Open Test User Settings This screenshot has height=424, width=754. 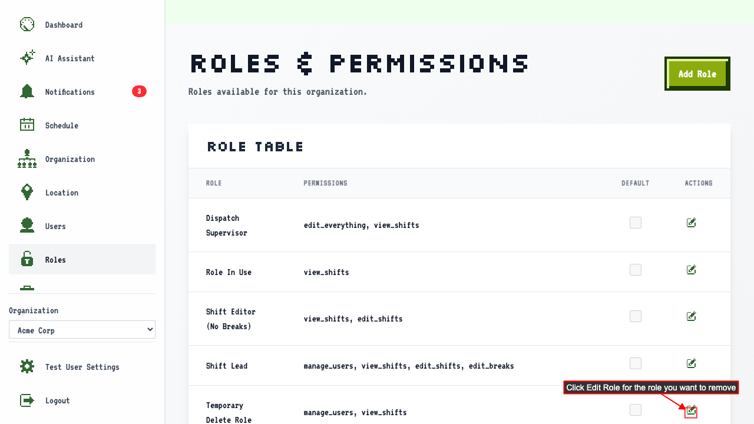point(82,367)
